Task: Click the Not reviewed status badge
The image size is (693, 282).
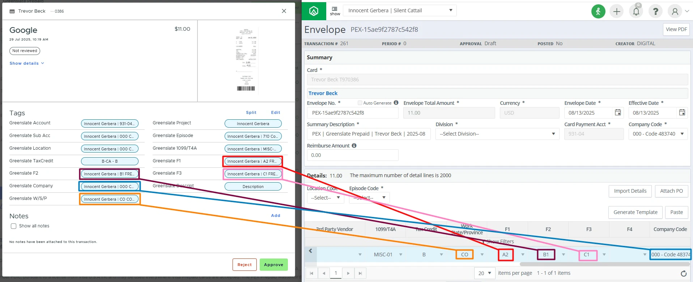Action: click(25, 51)
